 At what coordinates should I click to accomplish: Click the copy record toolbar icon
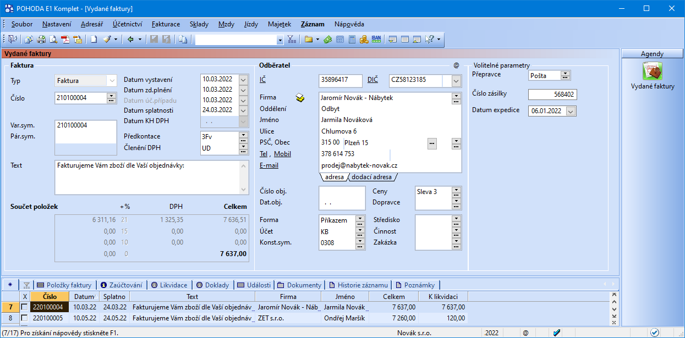pyautogui.click(x=183, y=39)
